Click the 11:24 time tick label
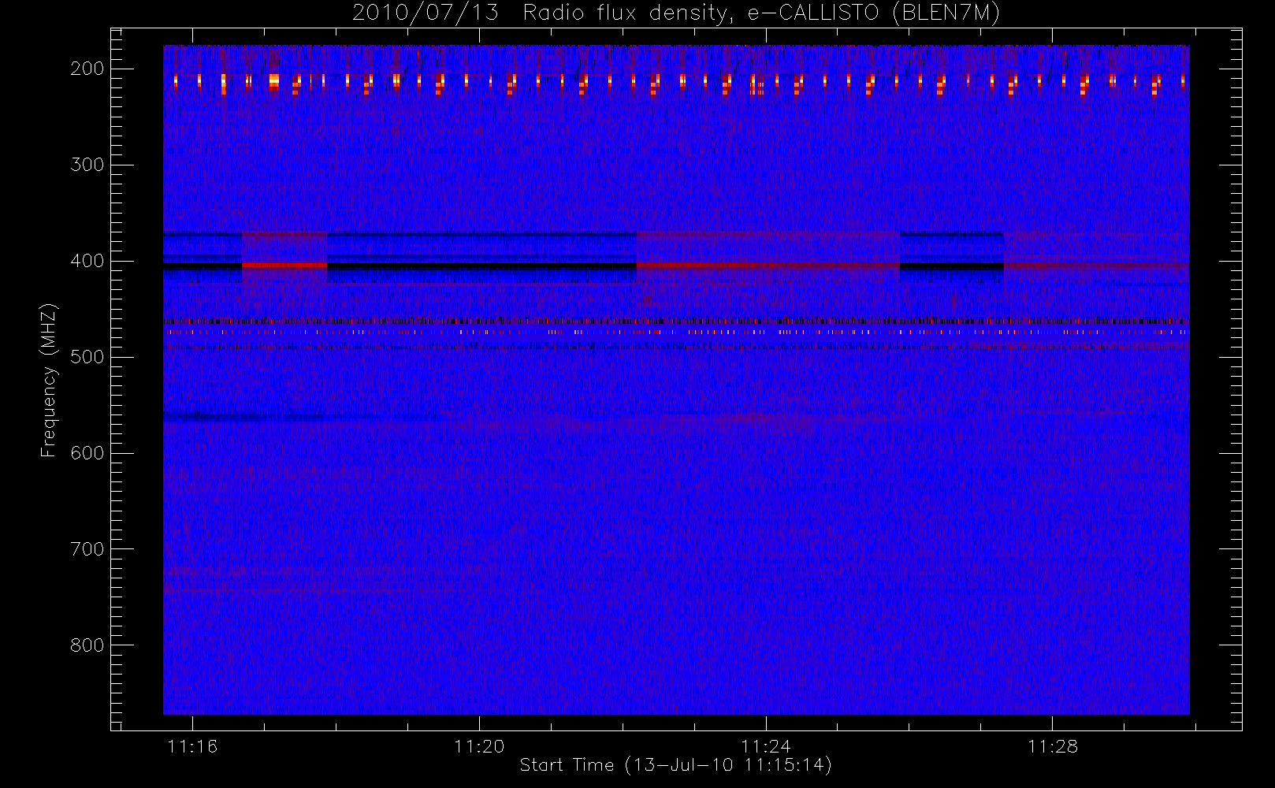1275x788 pixels. (766, 746)
